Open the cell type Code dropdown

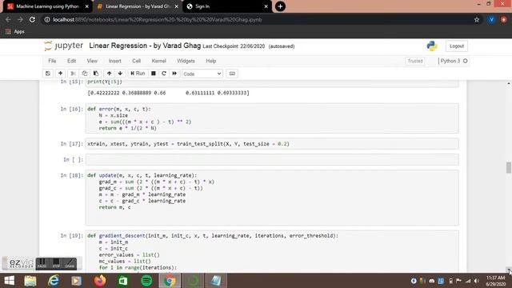(x=202, y=74)
